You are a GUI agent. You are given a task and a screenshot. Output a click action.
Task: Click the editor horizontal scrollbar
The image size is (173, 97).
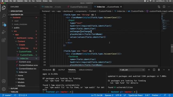tap(104, 66)
